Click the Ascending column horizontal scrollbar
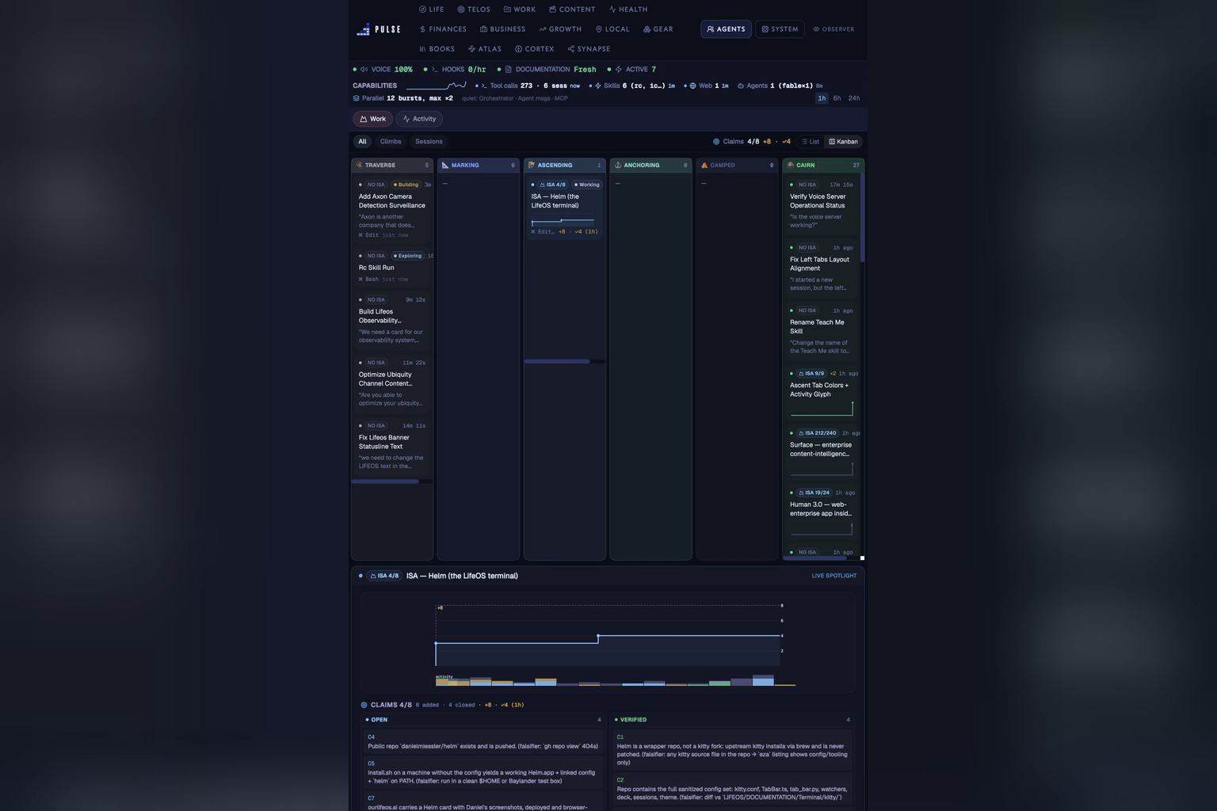Viewport: 1217px width, 811px height. (x=557, y=362)
